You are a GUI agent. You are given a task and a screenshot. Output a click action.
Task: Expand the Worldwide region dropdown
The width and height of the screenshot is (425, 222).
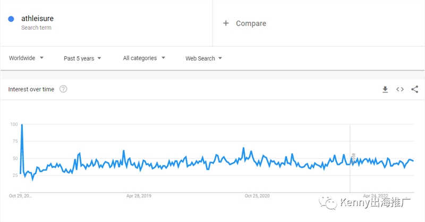click(26, 58)
